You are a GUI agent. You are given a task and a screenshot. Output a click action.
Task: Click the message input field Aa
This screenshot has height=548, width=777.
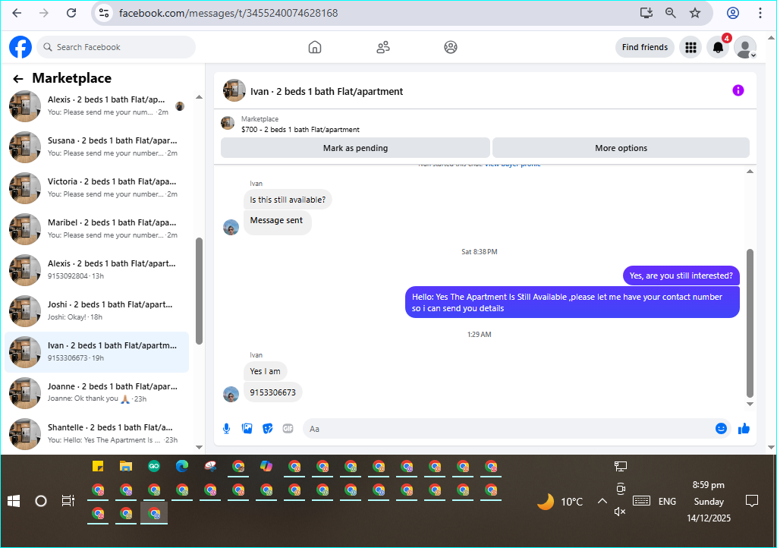pyautogui.click(x=508, y=429)
